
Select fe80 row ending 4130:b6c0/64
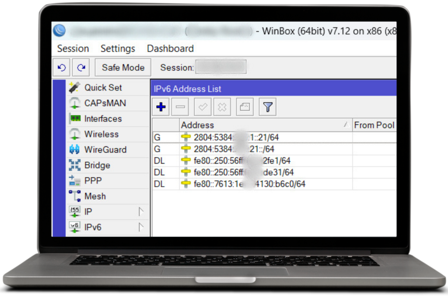click(274, 184)
